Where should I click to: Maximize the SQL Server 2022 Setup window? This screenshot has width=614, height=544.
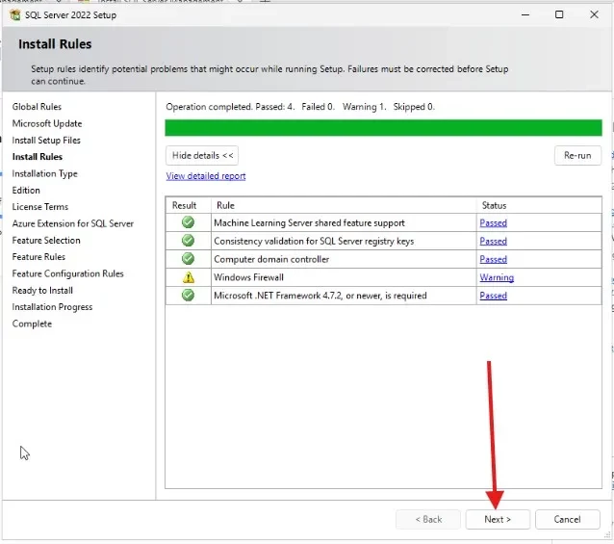(559, 14)
